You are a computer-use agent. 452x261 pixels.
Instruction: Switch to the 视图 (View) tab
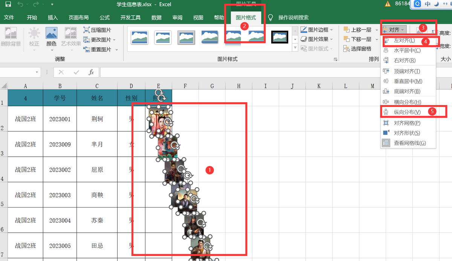tap(198, 18)
